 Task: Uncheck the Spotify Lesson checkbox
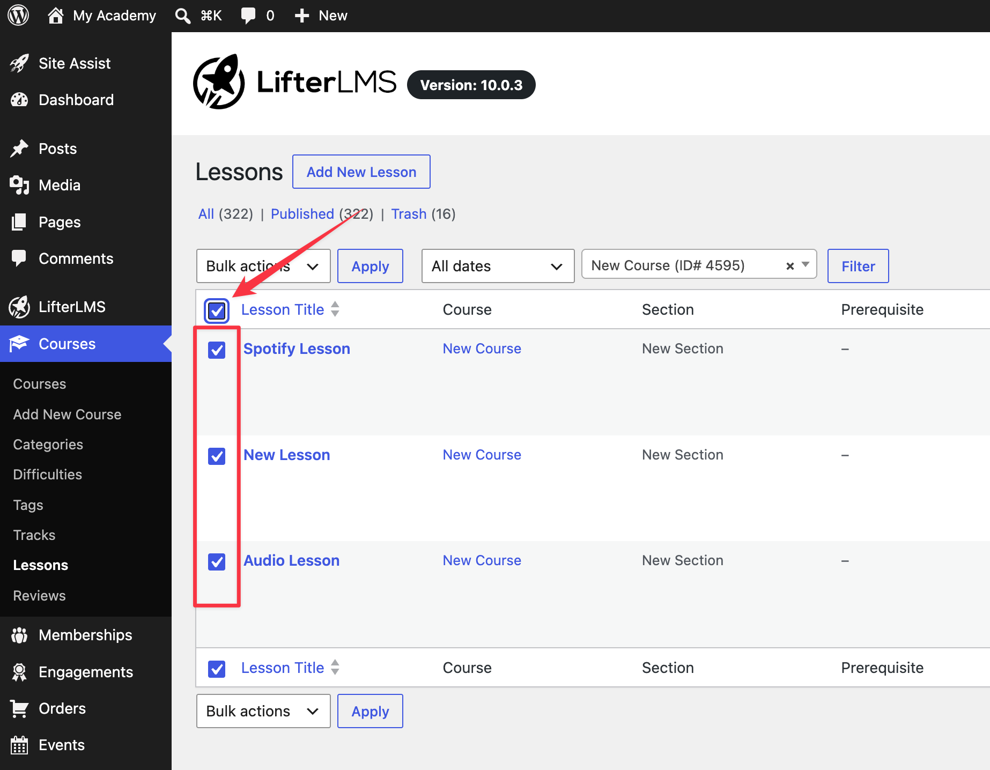(x=217, y=350)
